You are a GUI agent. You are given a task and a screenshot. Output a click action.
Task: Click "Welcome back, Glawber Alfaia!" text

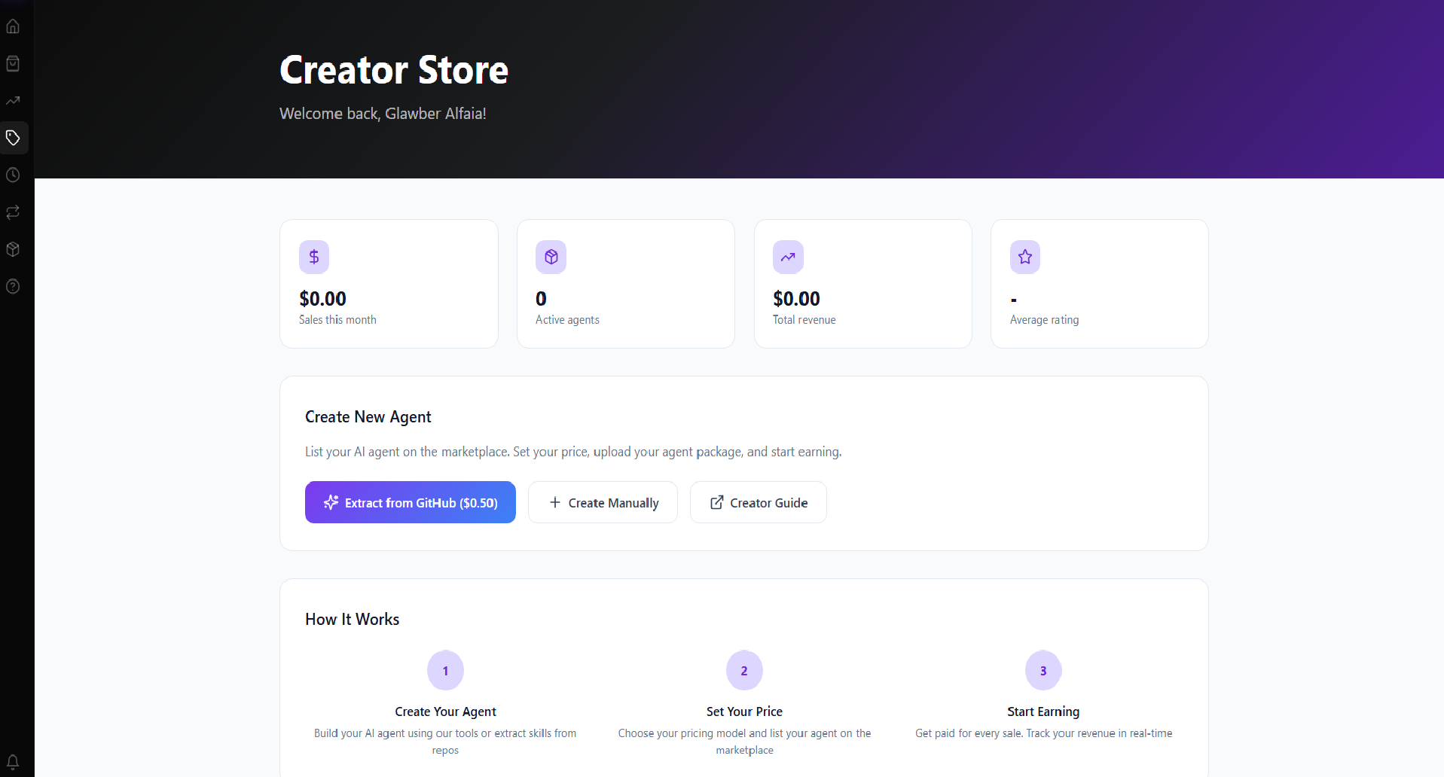pos(383,114)
